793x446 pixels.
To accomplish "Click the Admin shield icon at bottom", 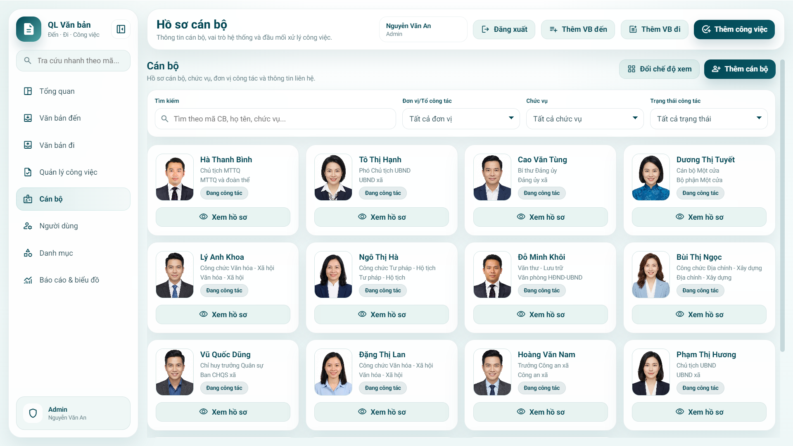I will 33,413.
